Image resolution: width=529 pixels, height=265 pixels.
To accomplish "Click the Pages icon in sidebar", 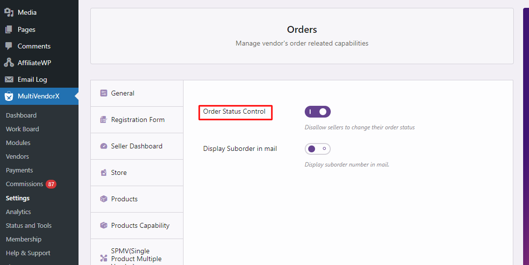I will 9,29.
